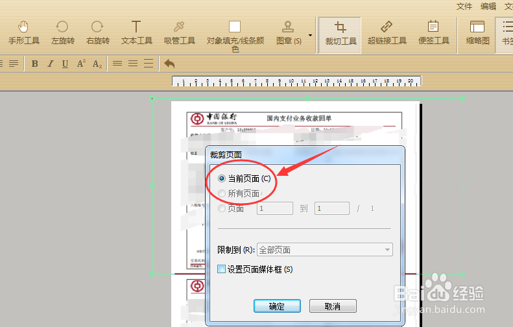
Task: Click the text alignment icon before Bold
Action: click(x=14, y=64)
